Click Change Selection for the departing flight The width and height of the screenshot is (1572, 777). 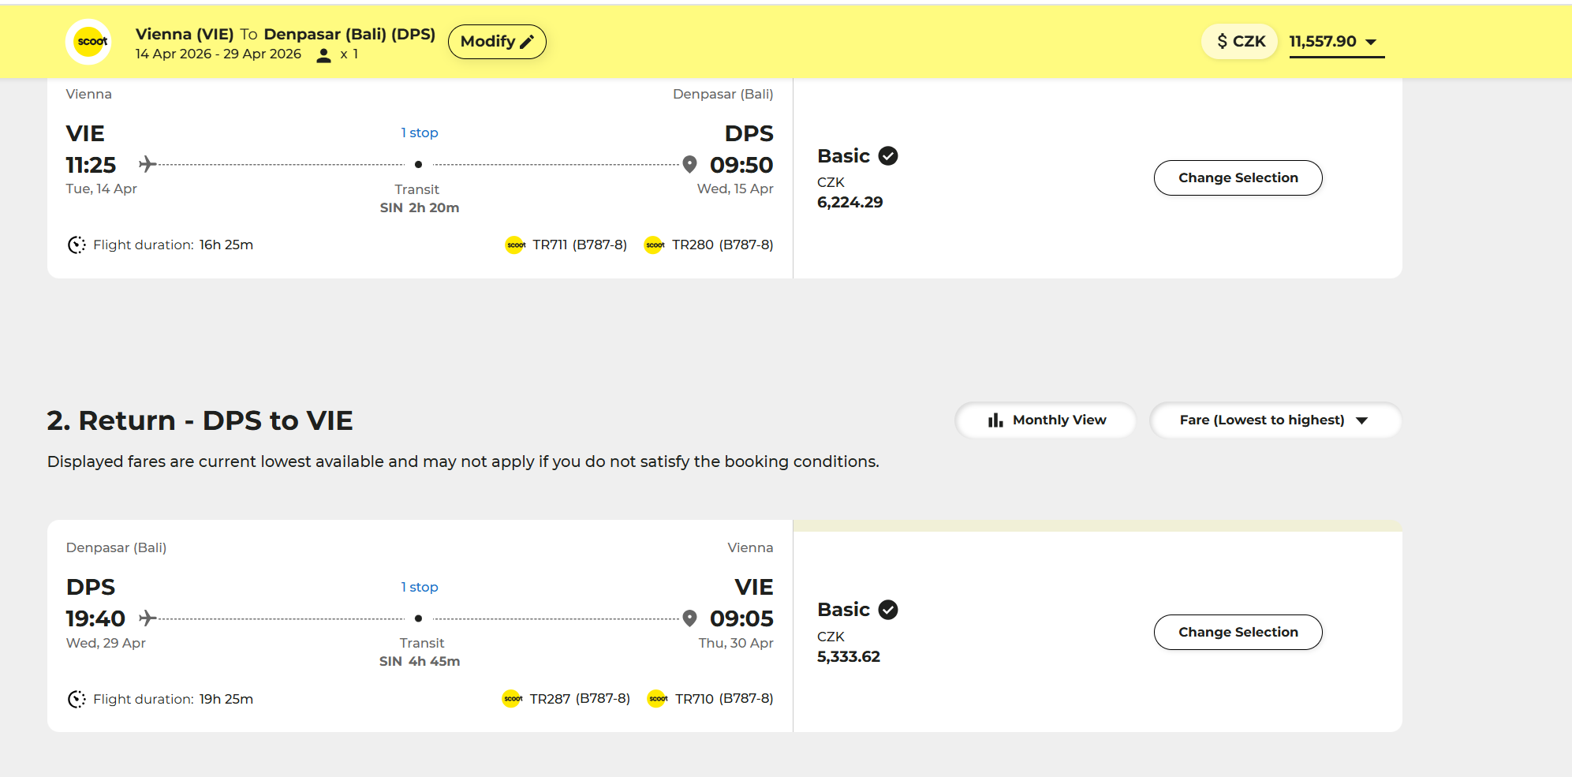pyautogui.click(x=1238, y=178)
